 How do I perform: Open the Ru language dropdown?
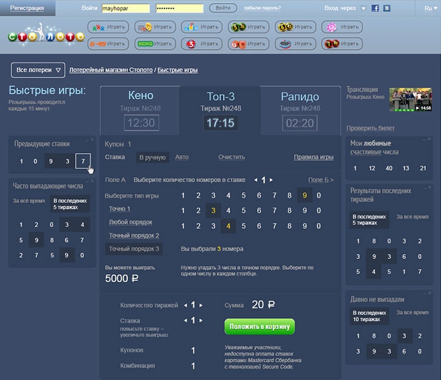(x=429, y=8)
